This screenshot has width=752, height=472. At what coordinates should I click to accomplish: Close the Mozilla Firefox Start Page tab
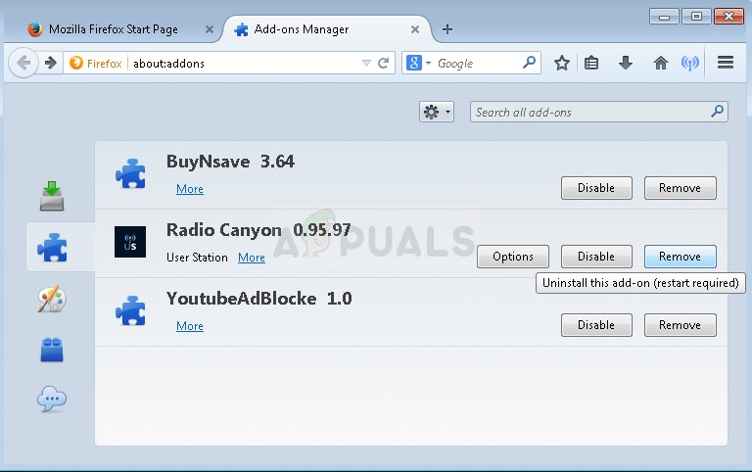click(210, 29)
